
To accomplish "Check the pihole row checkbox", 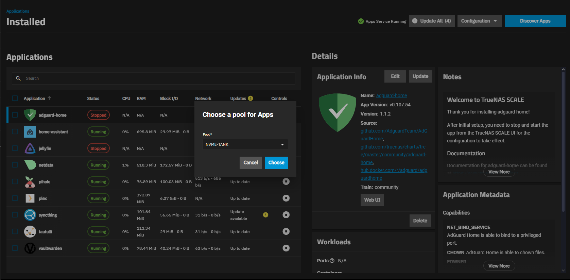I will pyautogui.click(x=15, y=181).
